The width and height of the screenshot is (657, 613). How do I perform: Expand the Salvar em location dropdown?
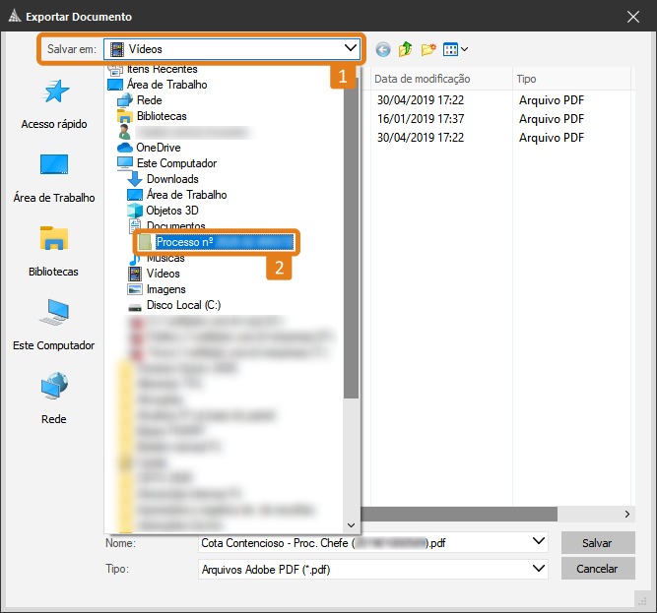tap(351, 48)
